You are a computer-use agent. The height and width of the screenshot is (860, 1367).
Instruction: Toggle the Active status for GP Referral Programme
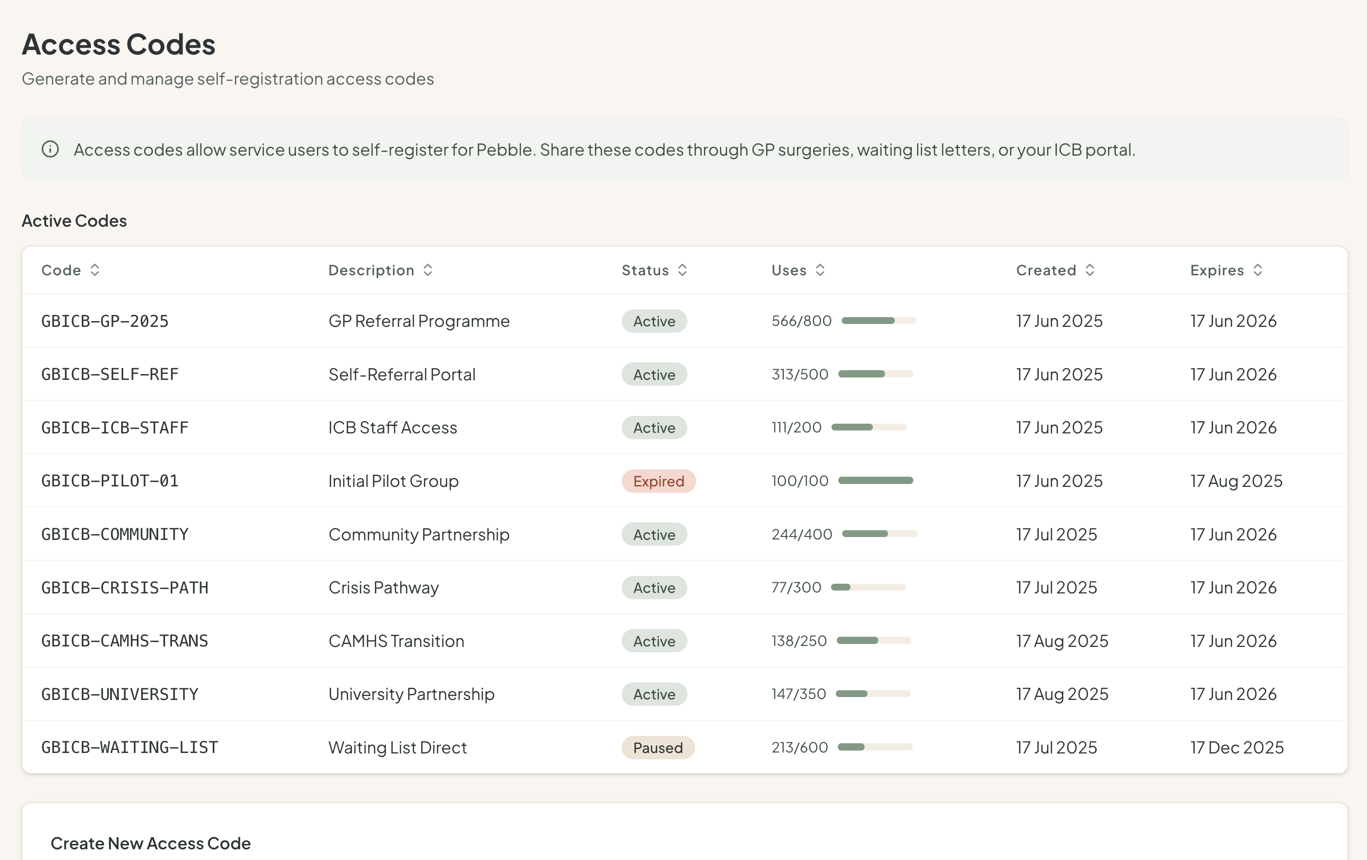pyautogui.click(x=654, y=321)
